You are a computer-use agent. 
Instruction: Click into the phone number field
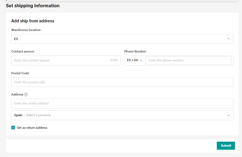coord(188,60)
